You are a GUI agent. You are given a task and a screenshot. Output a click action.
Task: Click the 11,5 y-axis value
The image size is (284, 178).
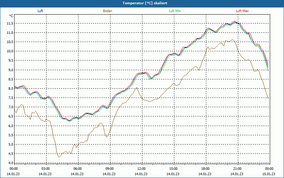[10, 23]
